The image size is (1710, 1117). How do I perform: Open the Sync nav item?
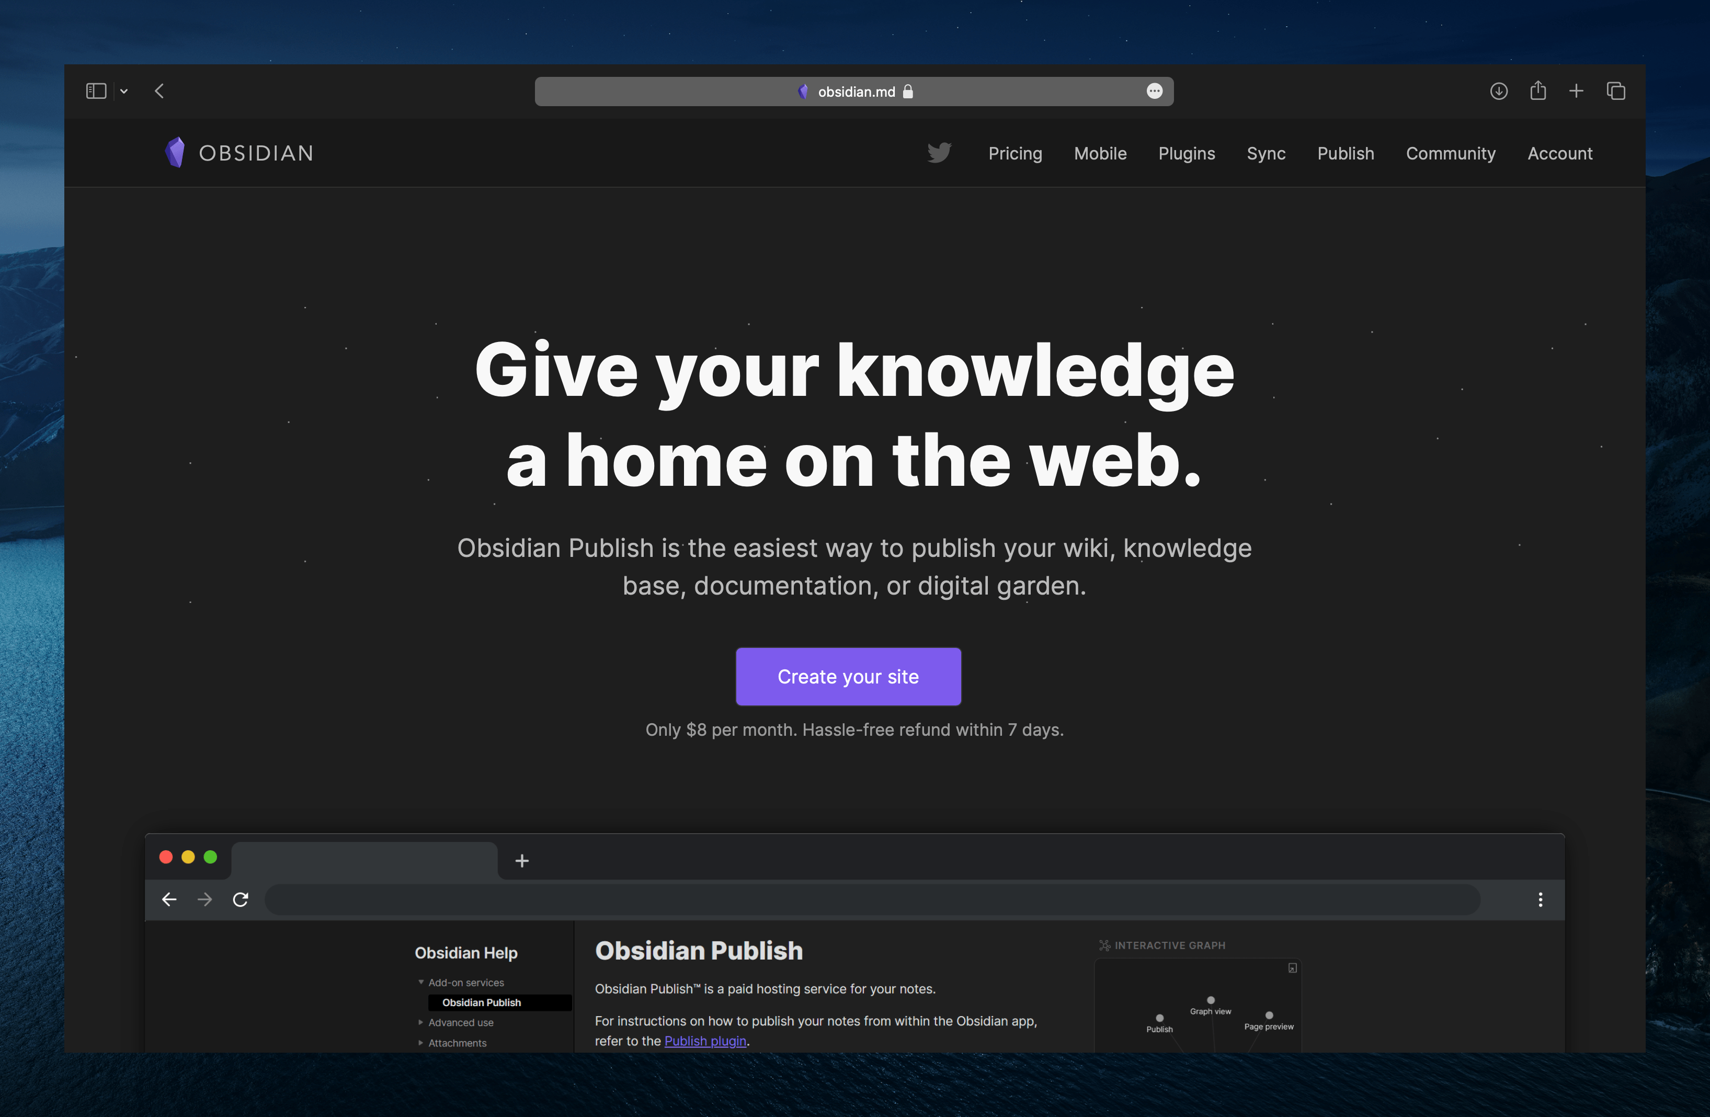(x=1266, y=153)
